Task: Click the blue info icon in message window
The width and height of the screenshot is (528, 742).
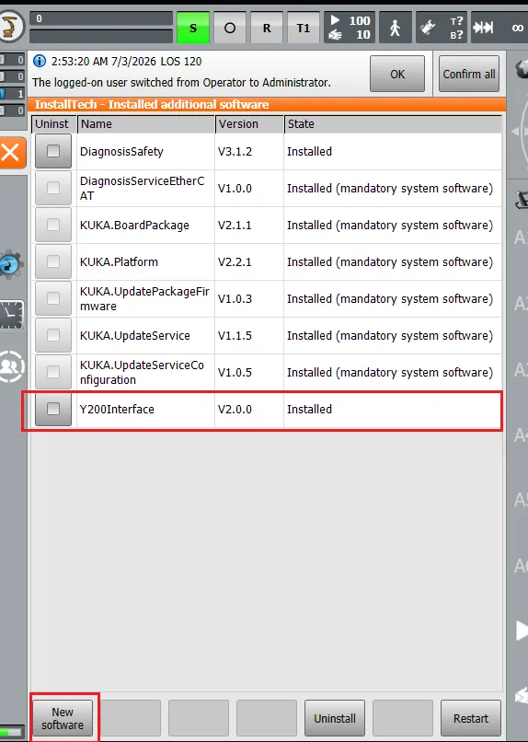Action: (x=40, y=61)
